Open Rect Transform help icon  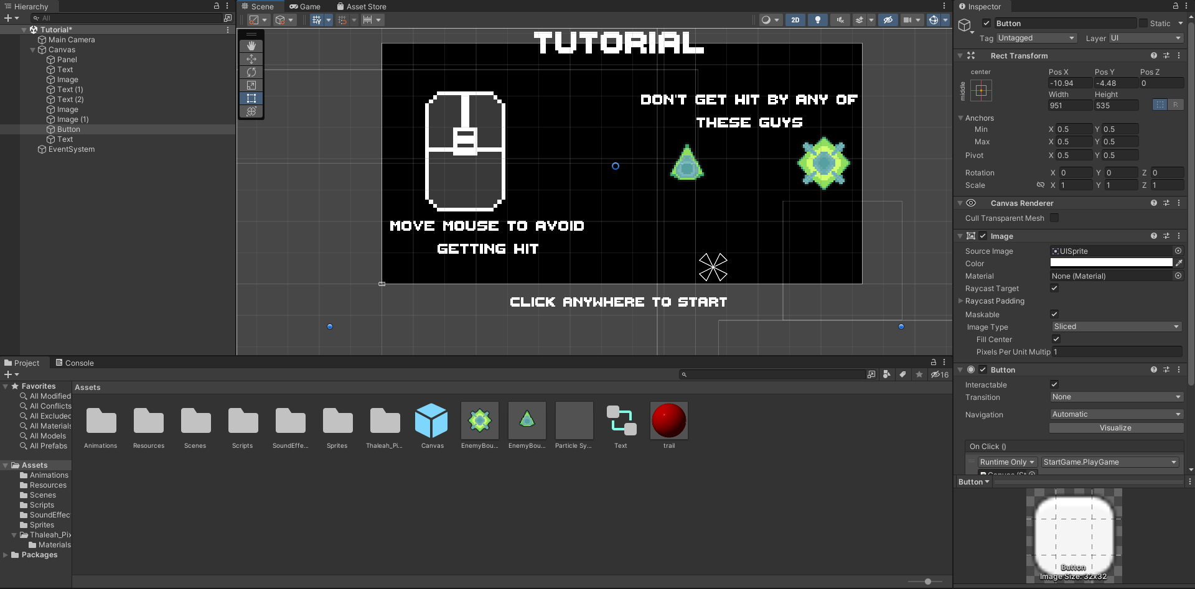point(1154,55)
